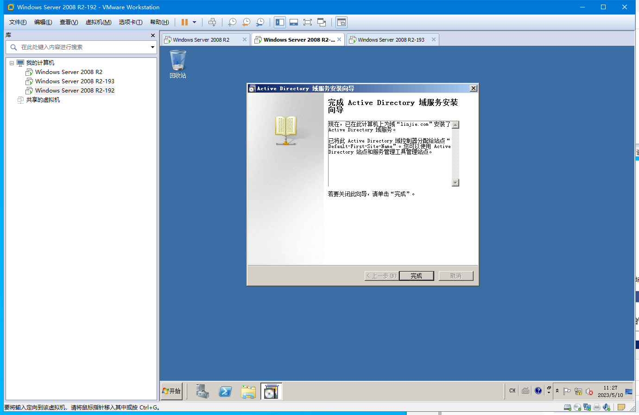
Task: Open the 开始 start menu
Action: [x=171, y=391]
